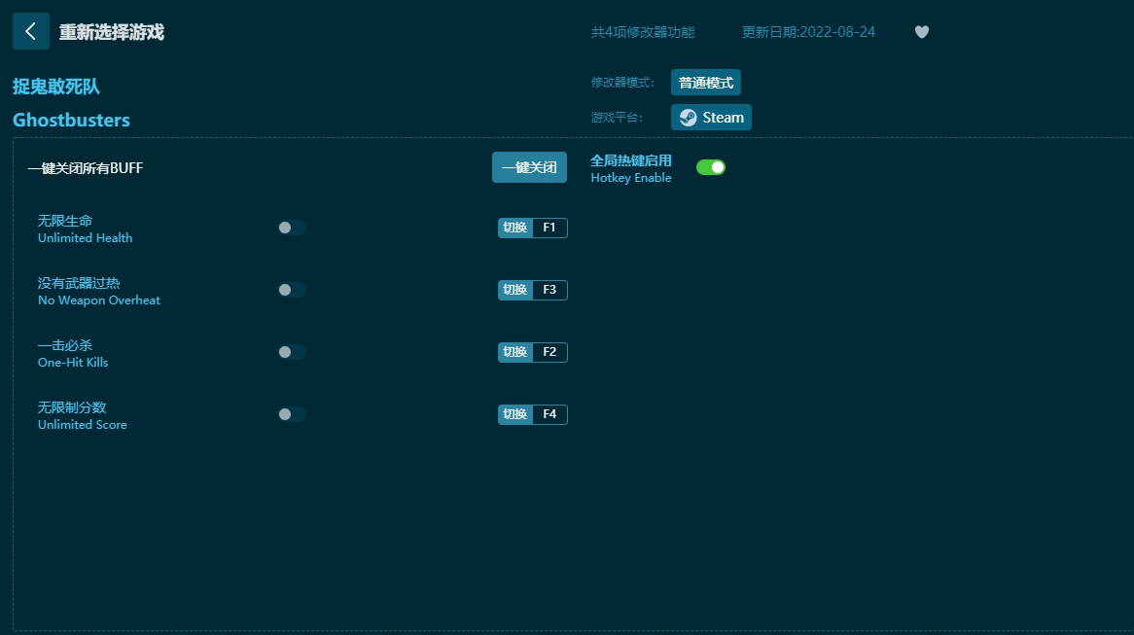Click 共4项修改器功能 text
The image size is (1134, 635).
pyautogui.click(x=643, y=32)
